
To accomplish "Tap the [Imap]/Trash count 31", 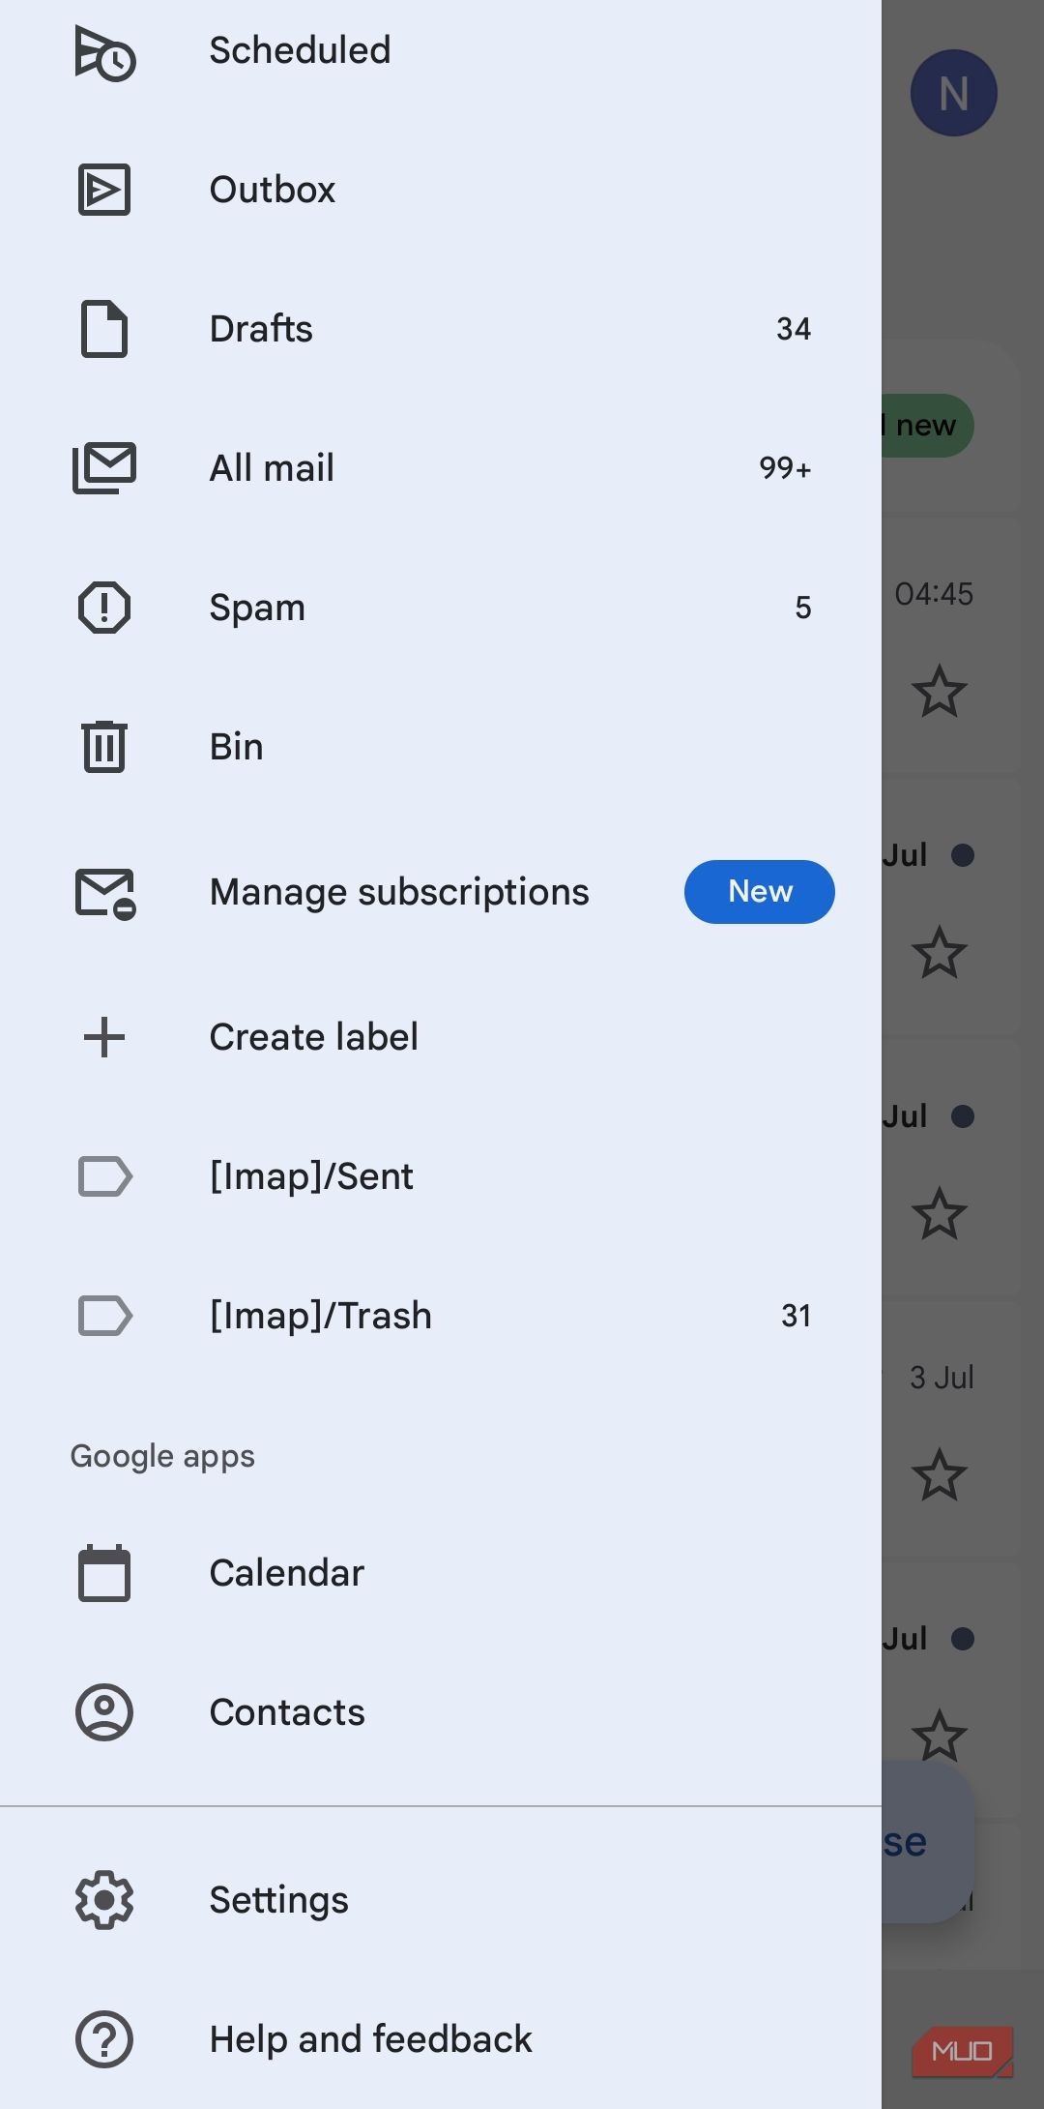I will (797, 1316).
